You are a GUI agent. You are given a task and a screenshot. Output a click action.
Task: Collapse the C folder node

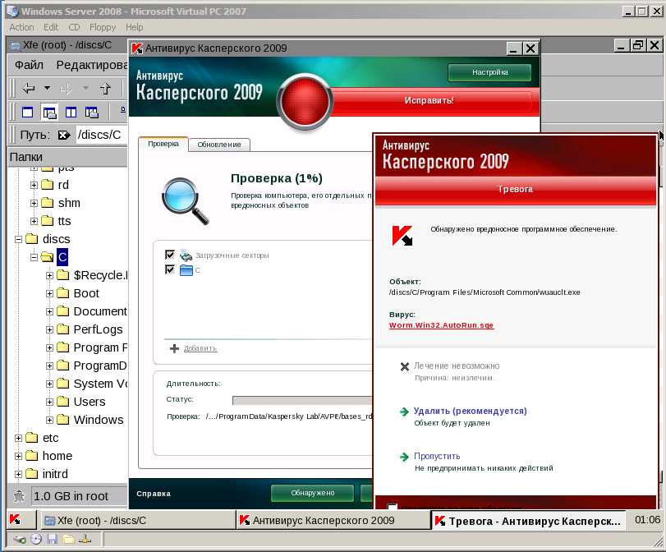[34, 257]
